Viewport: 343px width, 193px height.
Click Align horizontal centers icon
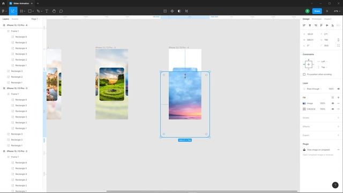310,25
